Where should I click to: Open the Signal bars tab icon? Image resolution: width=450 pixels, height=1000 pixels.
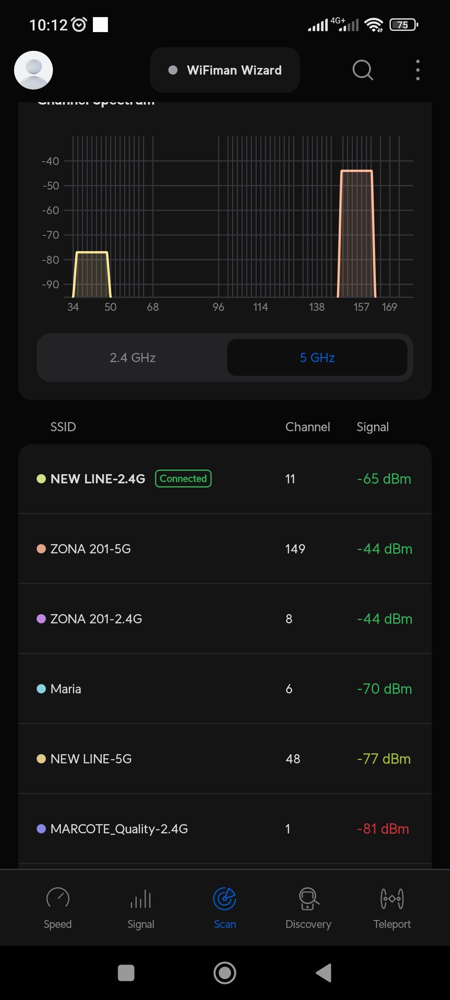click(141, 899)
